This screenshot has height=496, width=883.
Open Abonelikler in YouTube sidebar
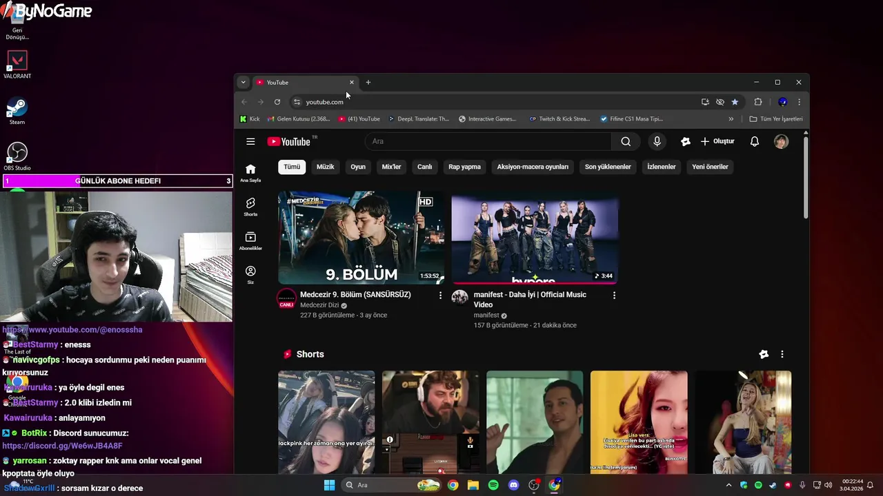[250, 240]
